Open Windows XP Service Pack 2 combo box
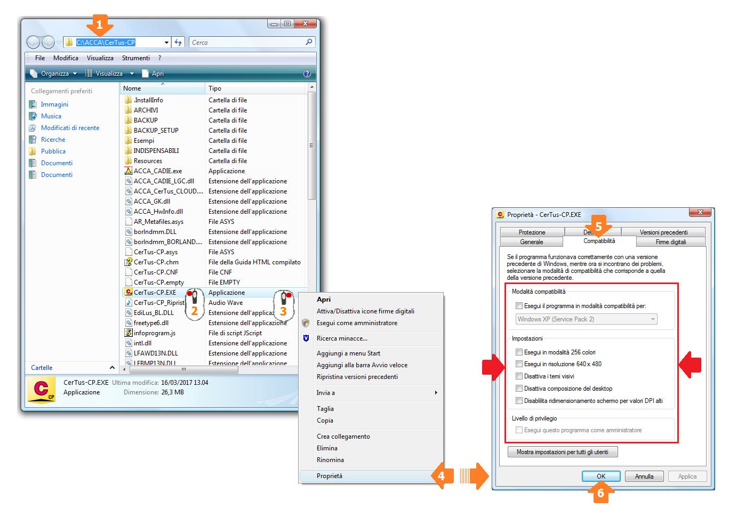The height and width of the screenshot is (517, 729). 586,319
